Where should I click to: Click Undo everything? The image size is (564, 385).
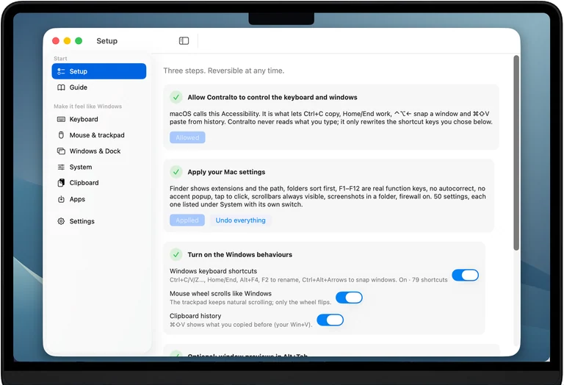point(241,220)
